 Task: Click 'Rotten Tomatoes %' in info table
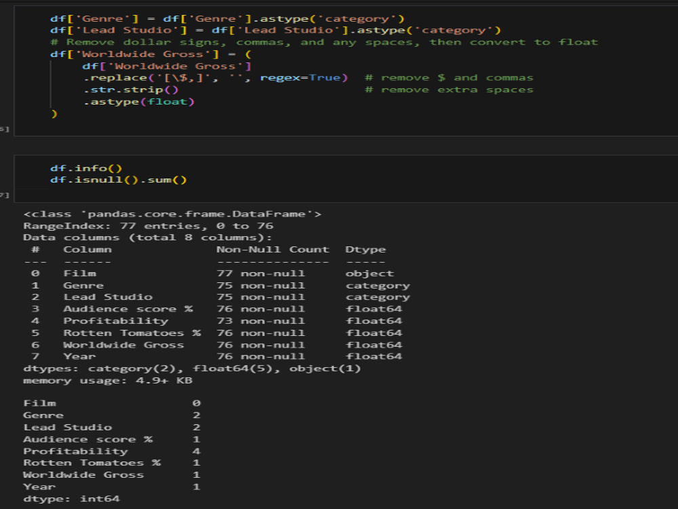point(132,333)
